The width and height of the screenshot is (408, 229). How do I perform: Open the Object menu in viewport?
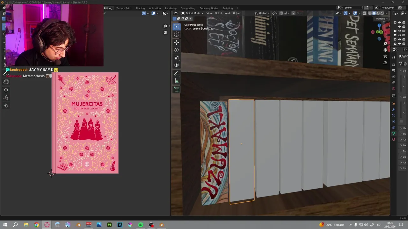coord(237,13)
